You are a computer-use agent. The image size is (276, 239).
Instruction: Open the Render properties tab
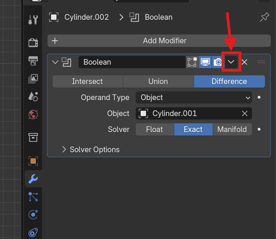click(x=33, y=43)
